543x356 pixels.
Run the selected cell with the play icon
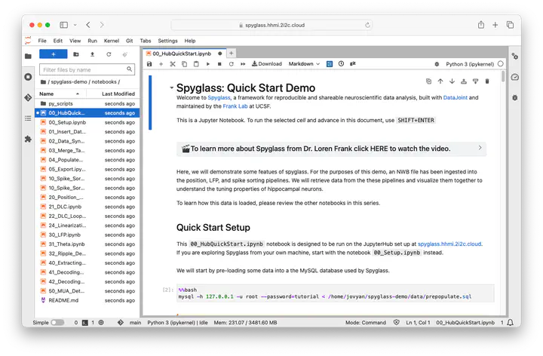pos(208,64)
